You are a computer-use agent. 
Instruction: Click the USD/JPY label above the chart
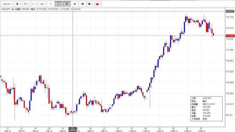coord(6,9)
